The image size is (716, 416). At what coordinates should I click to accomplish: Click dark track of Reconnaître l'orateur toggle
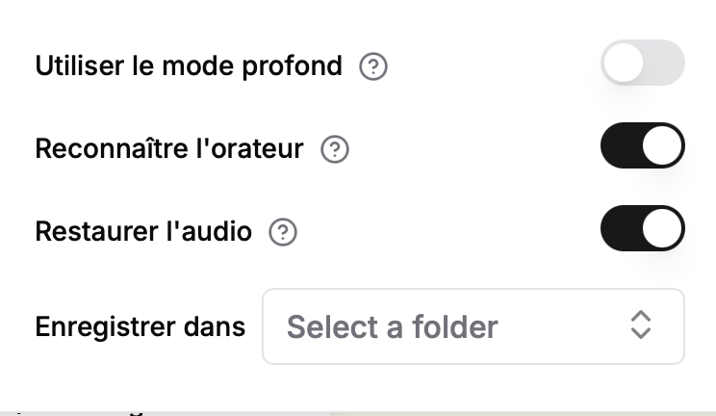coord(619,146)
